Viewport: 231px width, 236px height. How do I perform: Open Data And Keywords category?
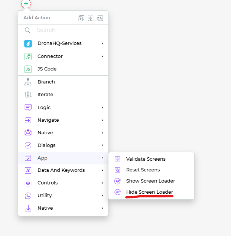click(63, 170)
